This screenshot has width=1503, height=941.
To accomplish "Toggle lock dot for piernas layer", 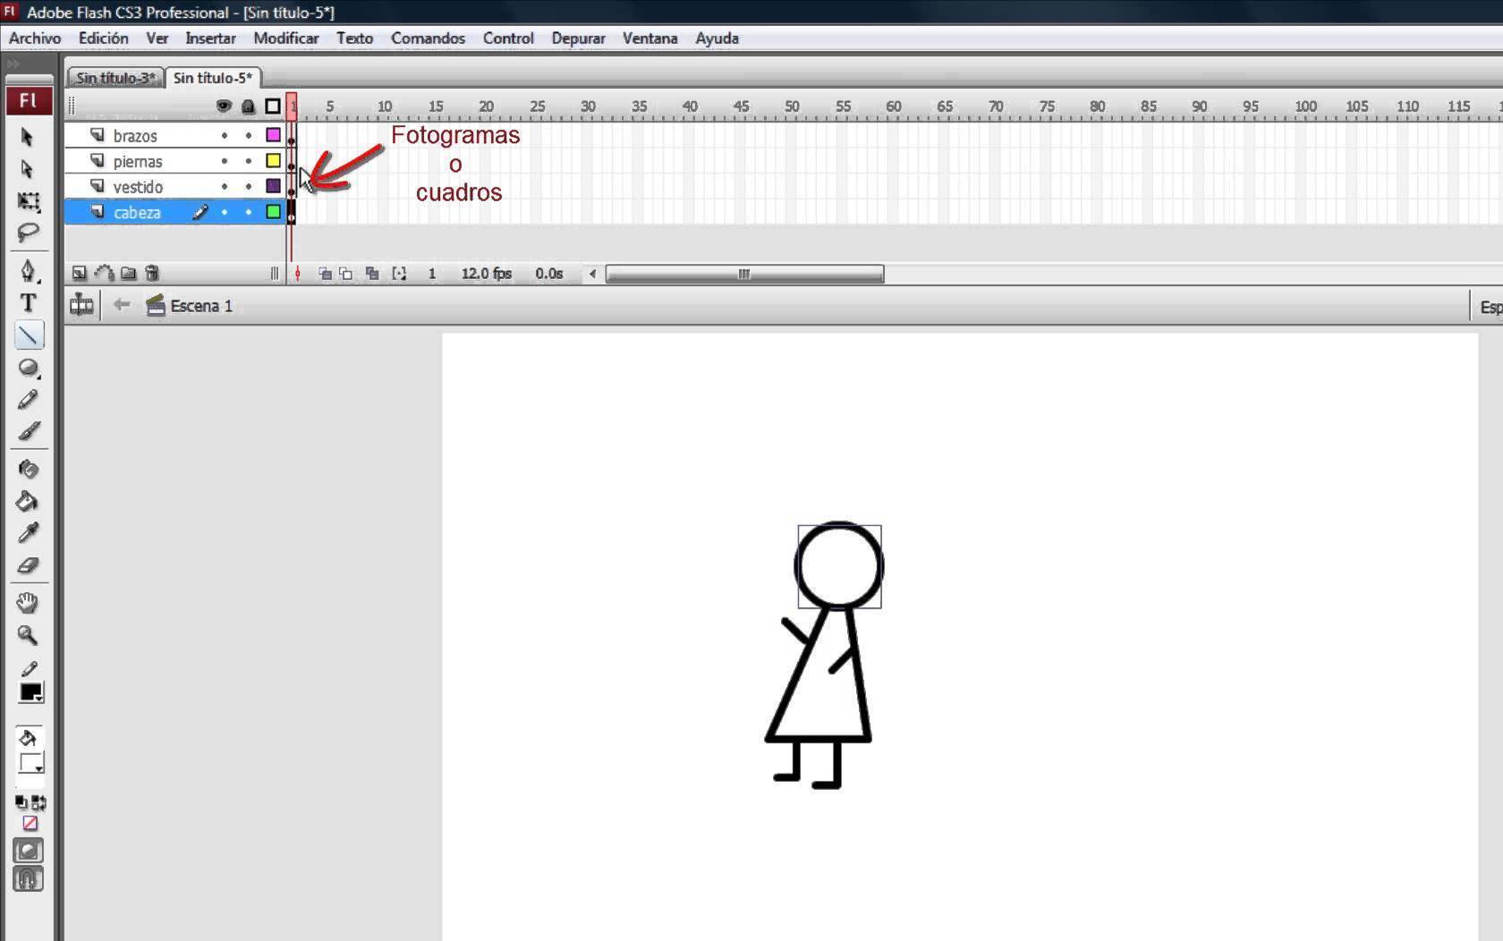I will (x=249, y=162).
